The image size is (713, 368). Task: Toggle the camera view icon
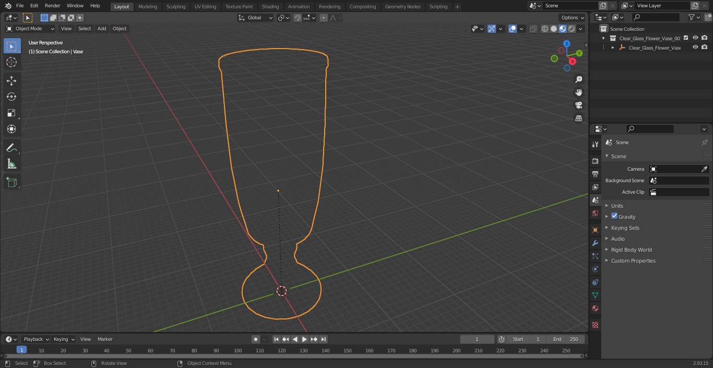tap(578, 105)
